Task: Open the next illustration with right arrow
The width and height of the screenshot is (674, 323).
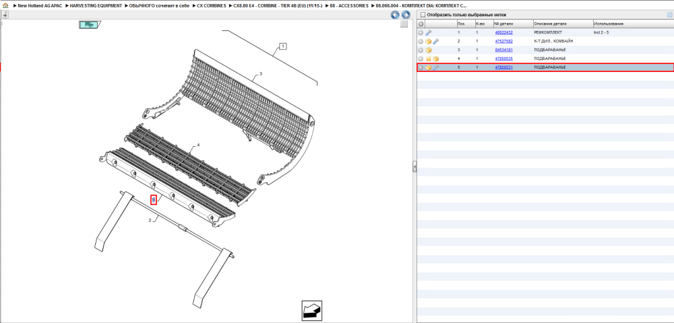Action: 405,15
